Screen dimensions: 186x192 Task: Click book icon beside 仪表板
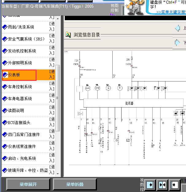(x=5, y=75)
